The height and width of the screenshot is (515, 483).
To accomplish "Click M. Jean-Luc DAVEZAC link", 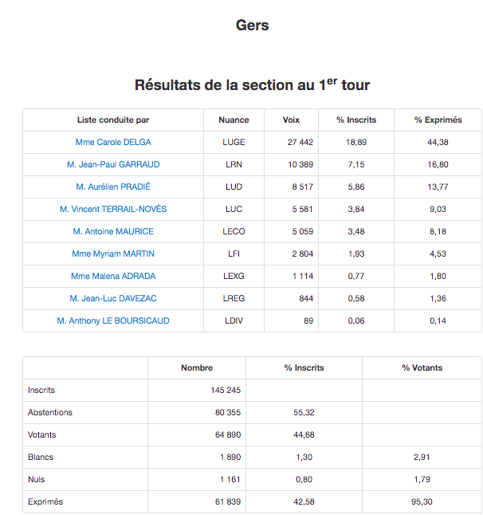I will [x=113, y=299].
